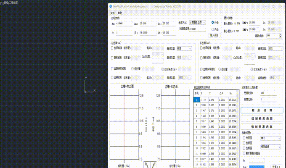Click the β helix angle input field
Viewport: 286px width, 168px height.
[x=148, y=33]
